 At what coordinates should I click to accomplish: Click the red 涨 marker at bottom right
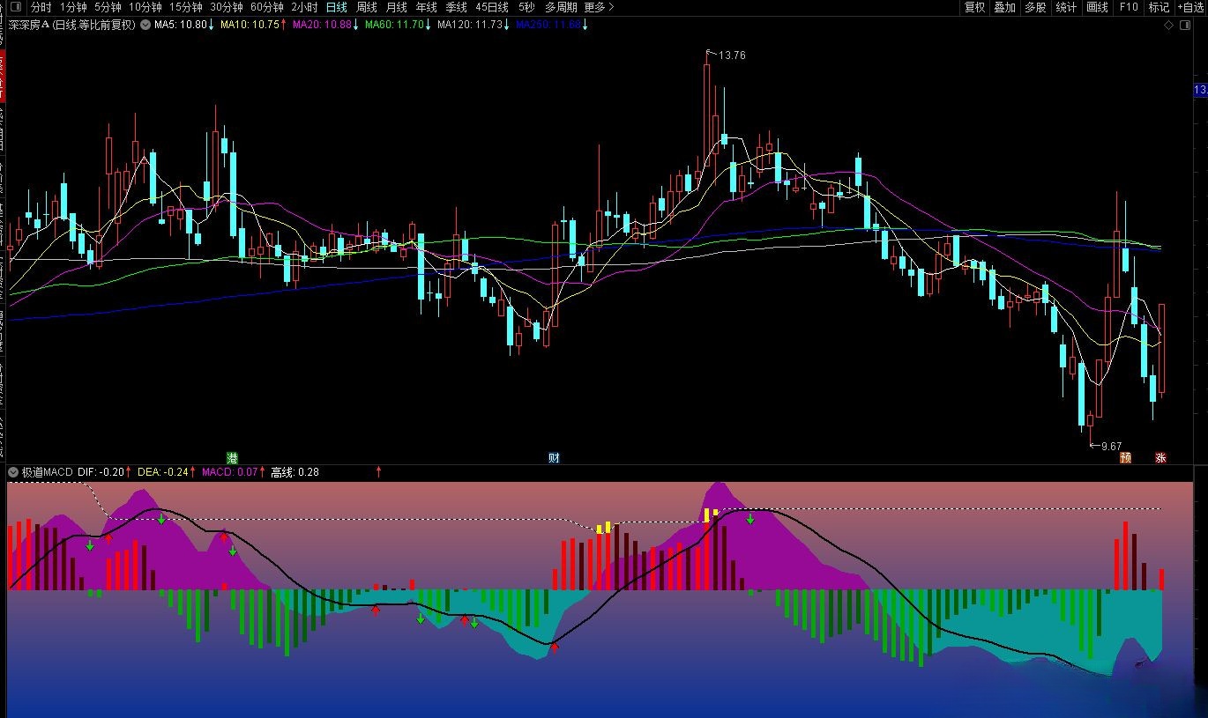(x=1160, y=458)
